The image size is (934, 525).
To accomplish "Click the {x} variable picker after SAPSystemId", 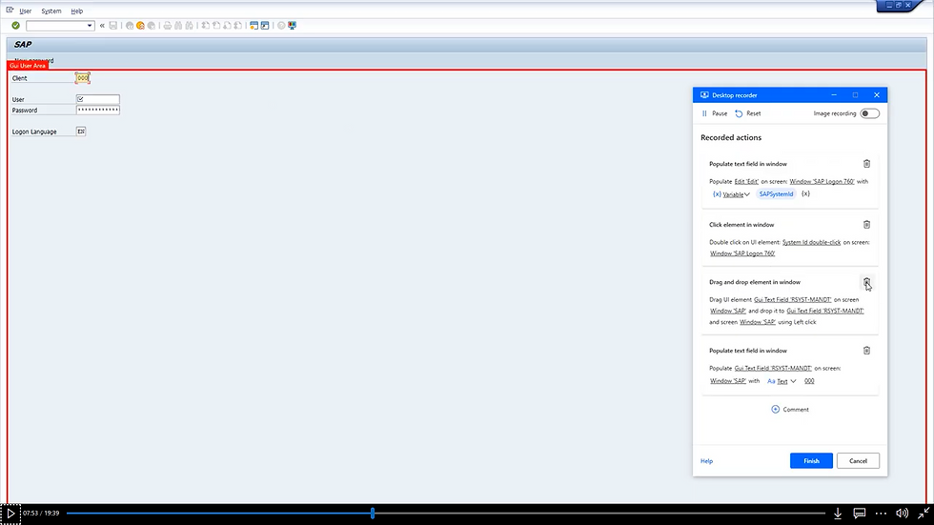I will click(x=805, y=194).
